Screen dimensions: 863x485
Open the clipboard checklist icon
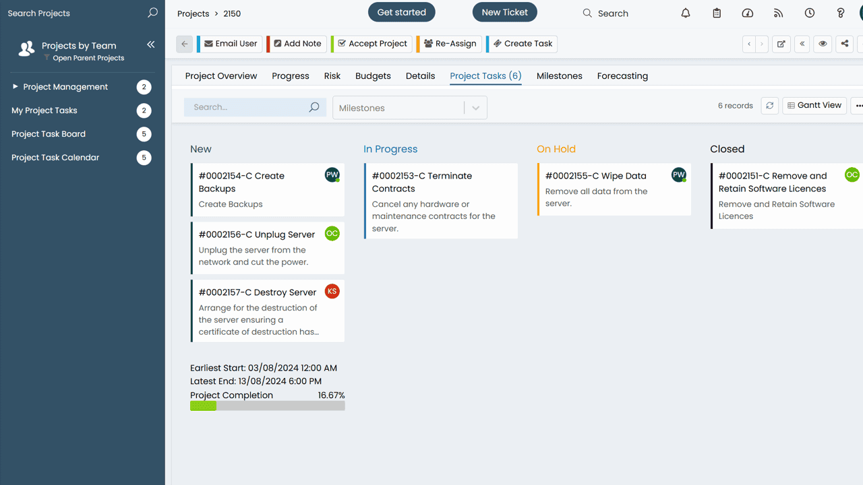click(x=717, y=13)
